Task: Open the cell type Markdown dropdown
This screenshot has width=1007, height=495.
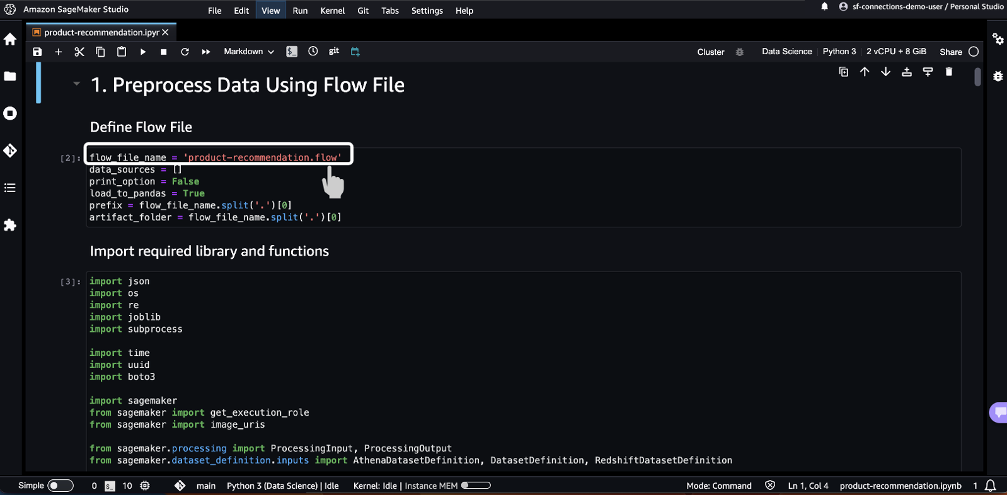Action: click(249, 52)
